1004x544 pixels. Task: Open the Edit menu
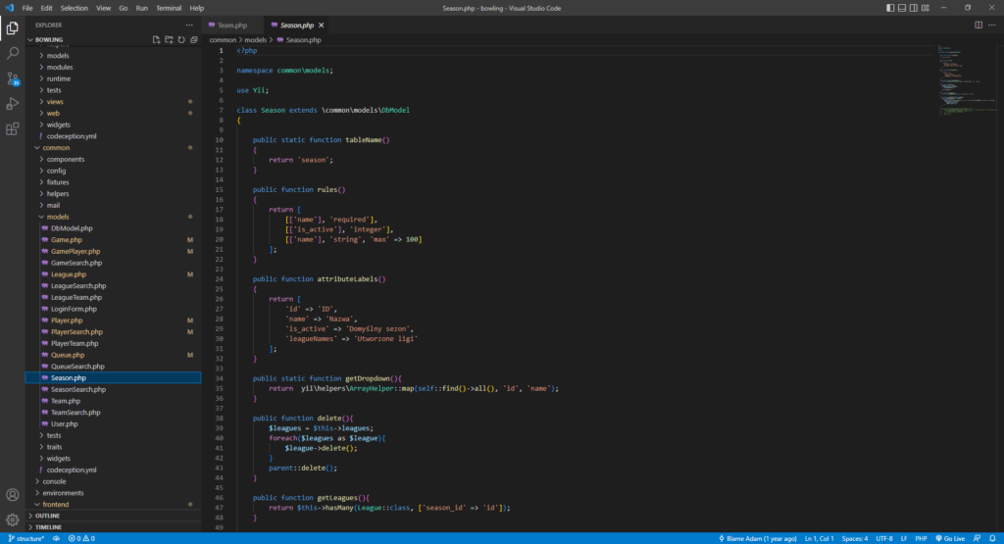point(47,8)
